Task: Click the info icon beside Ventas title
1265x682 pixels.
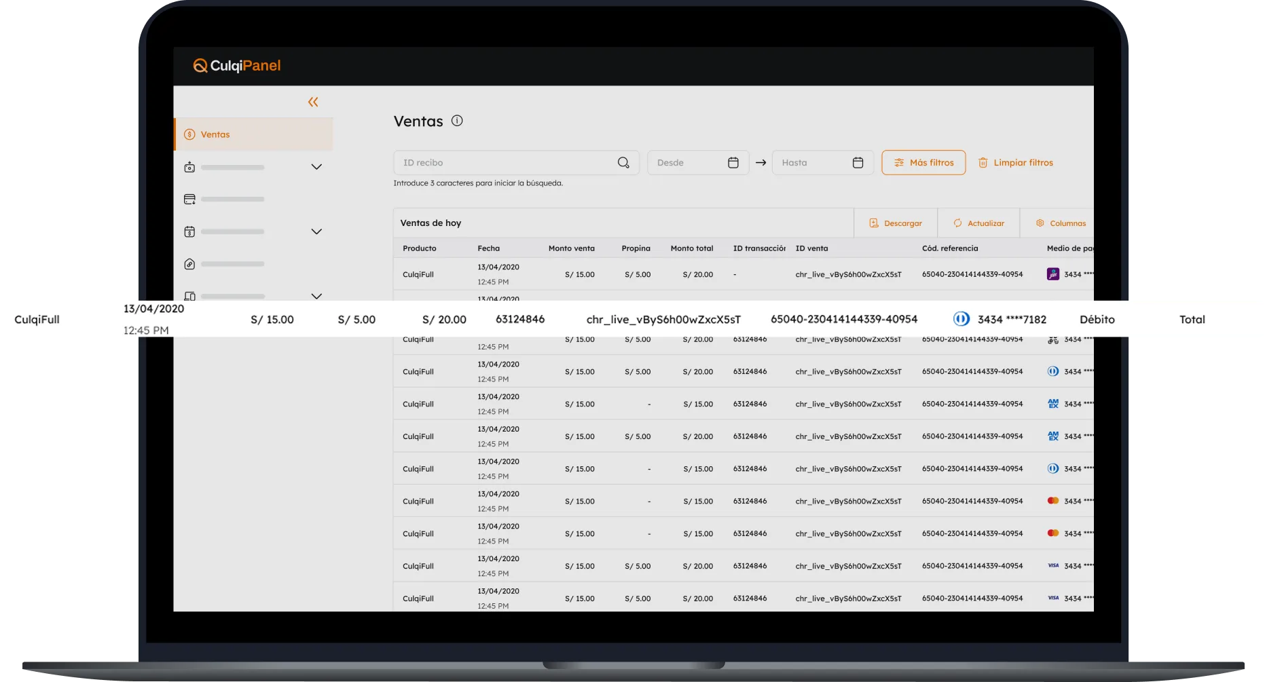Action: coord(457,121)
